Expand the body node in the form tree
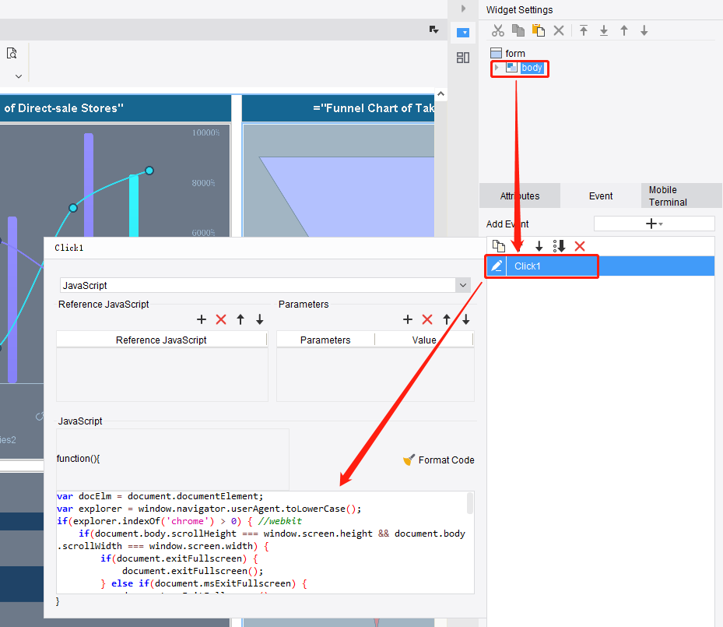Image resolution: width=723 pixels, height=627 pixels. pos(497,68)
